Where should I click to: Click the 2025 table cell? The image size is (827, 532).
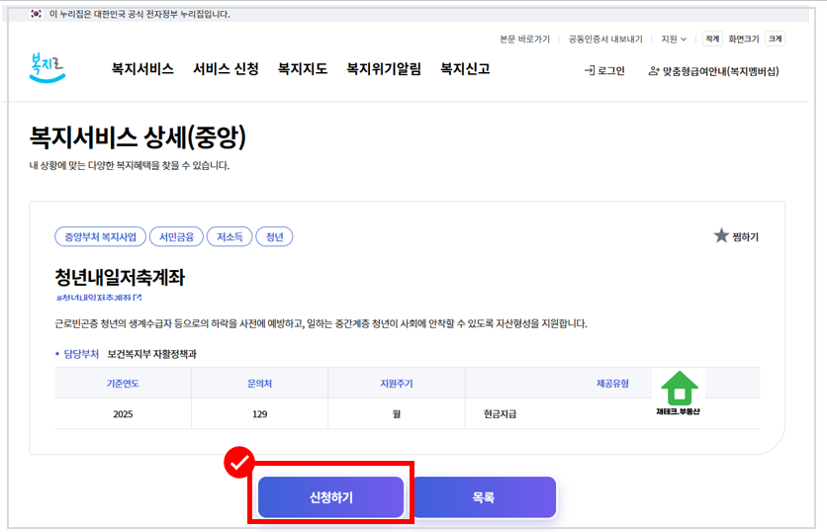tap(123, 414)
